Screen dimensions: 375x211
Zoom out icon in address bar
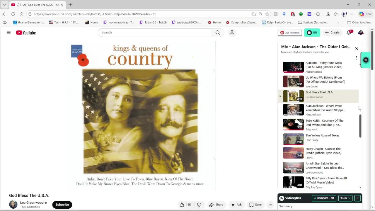(260, 14)
